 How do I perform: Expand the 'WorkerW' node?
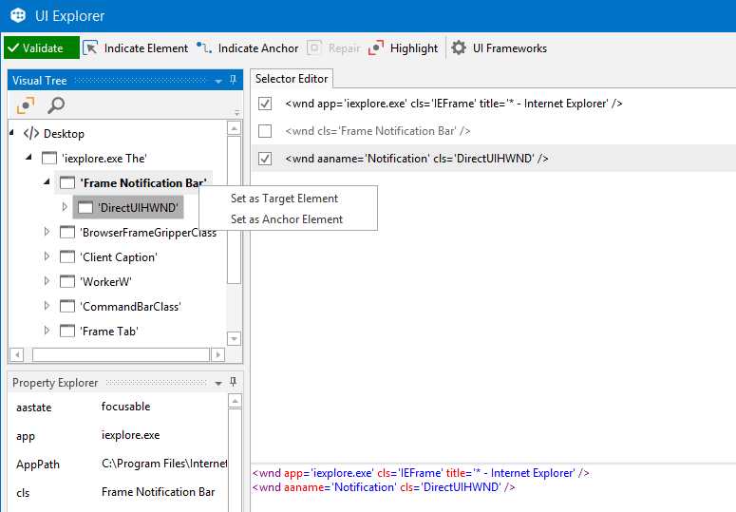(x=47, y=280)
